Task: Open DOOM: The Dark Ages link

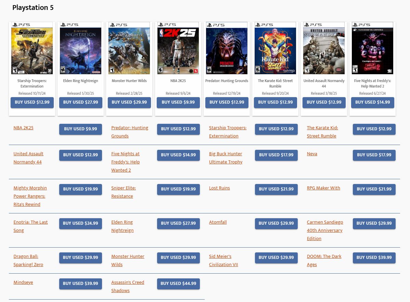Action: click(324, 261)
